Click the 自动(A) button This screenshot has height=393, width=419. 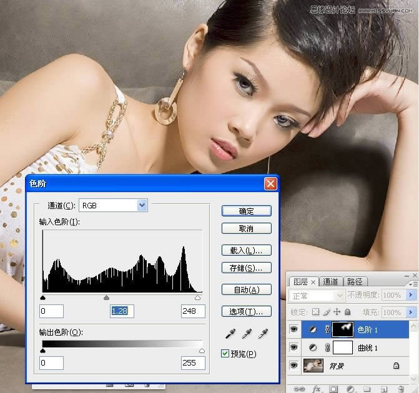(246, 290)
